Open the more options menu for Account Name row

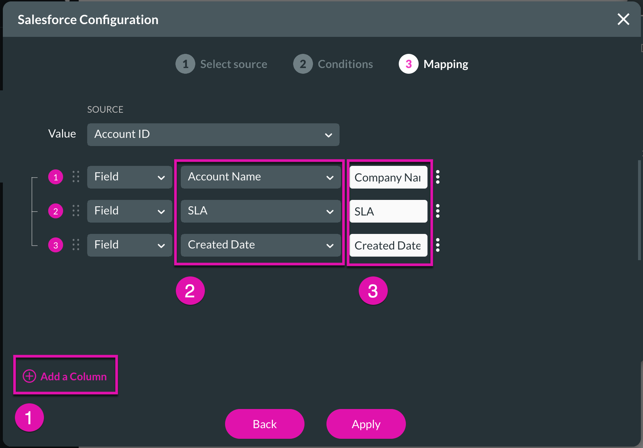(x=438, y=177)
